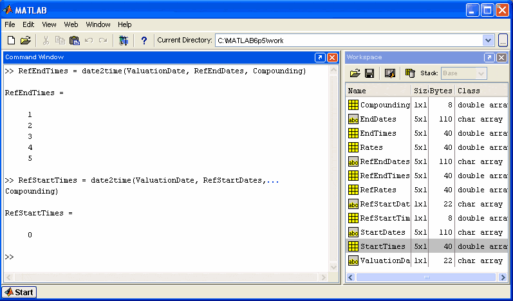Screen dimensions: 513x301
Task: Click the Rates matrix icon
Action: (x=353, y=147)
